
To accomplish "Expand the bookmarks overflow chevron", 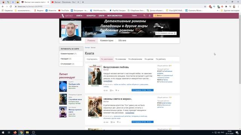I will click(218, 10).
